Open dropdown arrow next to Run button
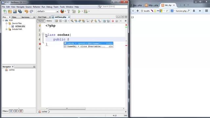Viewport: 210px width, 118px height. [x=82, y=11]
